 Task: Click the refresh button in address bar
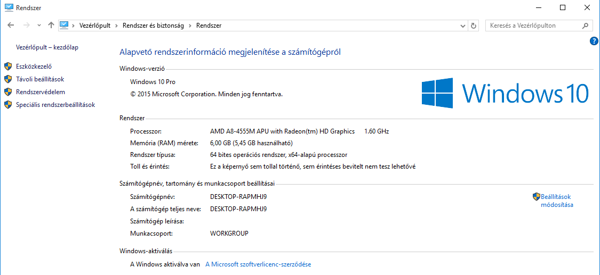(x=474, y=26)
